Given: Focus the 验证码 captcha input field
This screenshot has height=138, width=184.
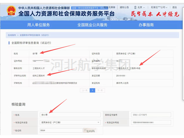Looking at the screenshot, I should [x=61, y=130].
